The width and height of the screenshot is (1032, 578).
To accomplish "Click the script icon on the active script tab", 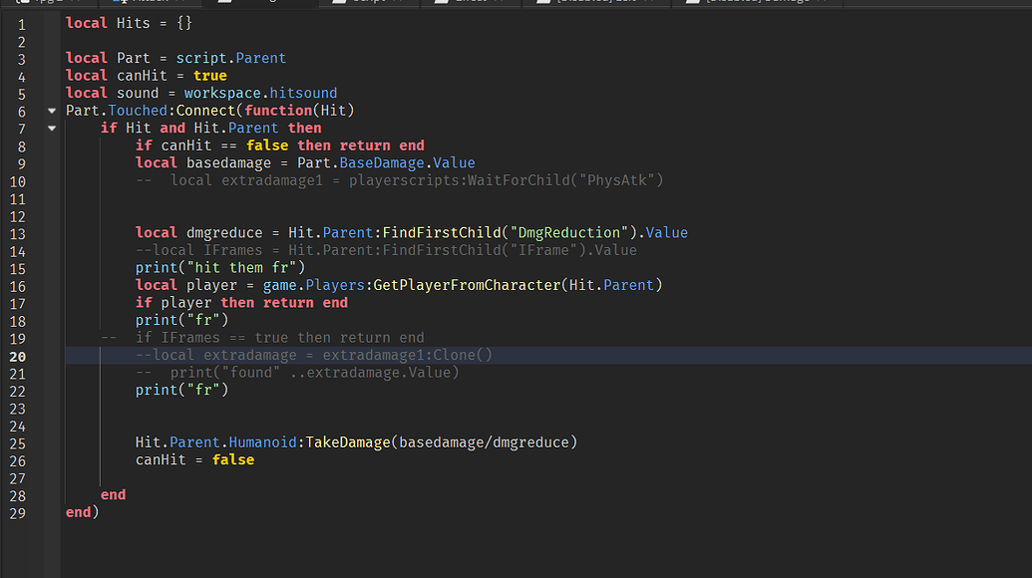I will pyautogui.click(x=224, y=4).
